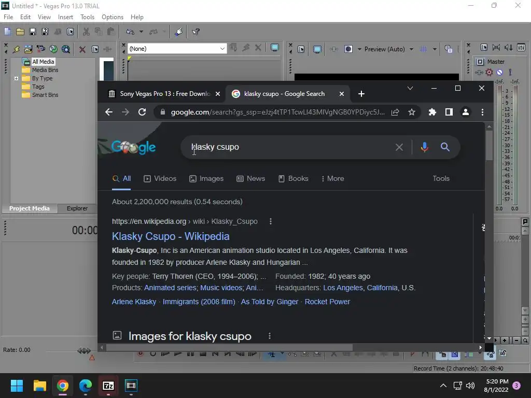Open the Overlays dropdown arrow
This screenshot has height=398, width=531.
point(435,49)
